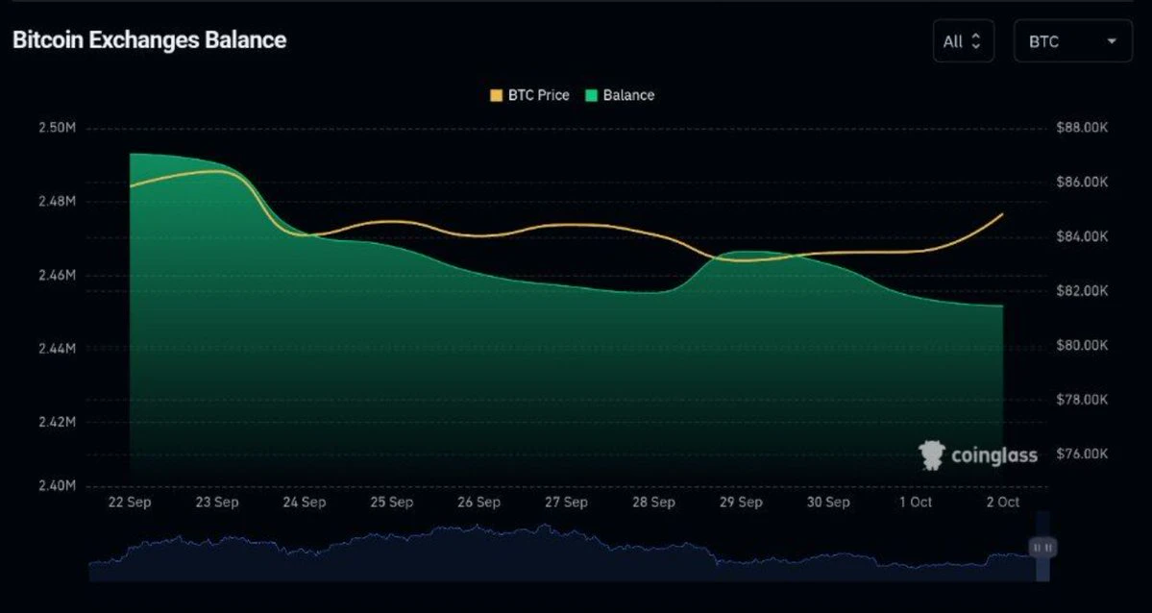
Task: Click the 2.42M balance axis value
Action: [x=57, y=421]
